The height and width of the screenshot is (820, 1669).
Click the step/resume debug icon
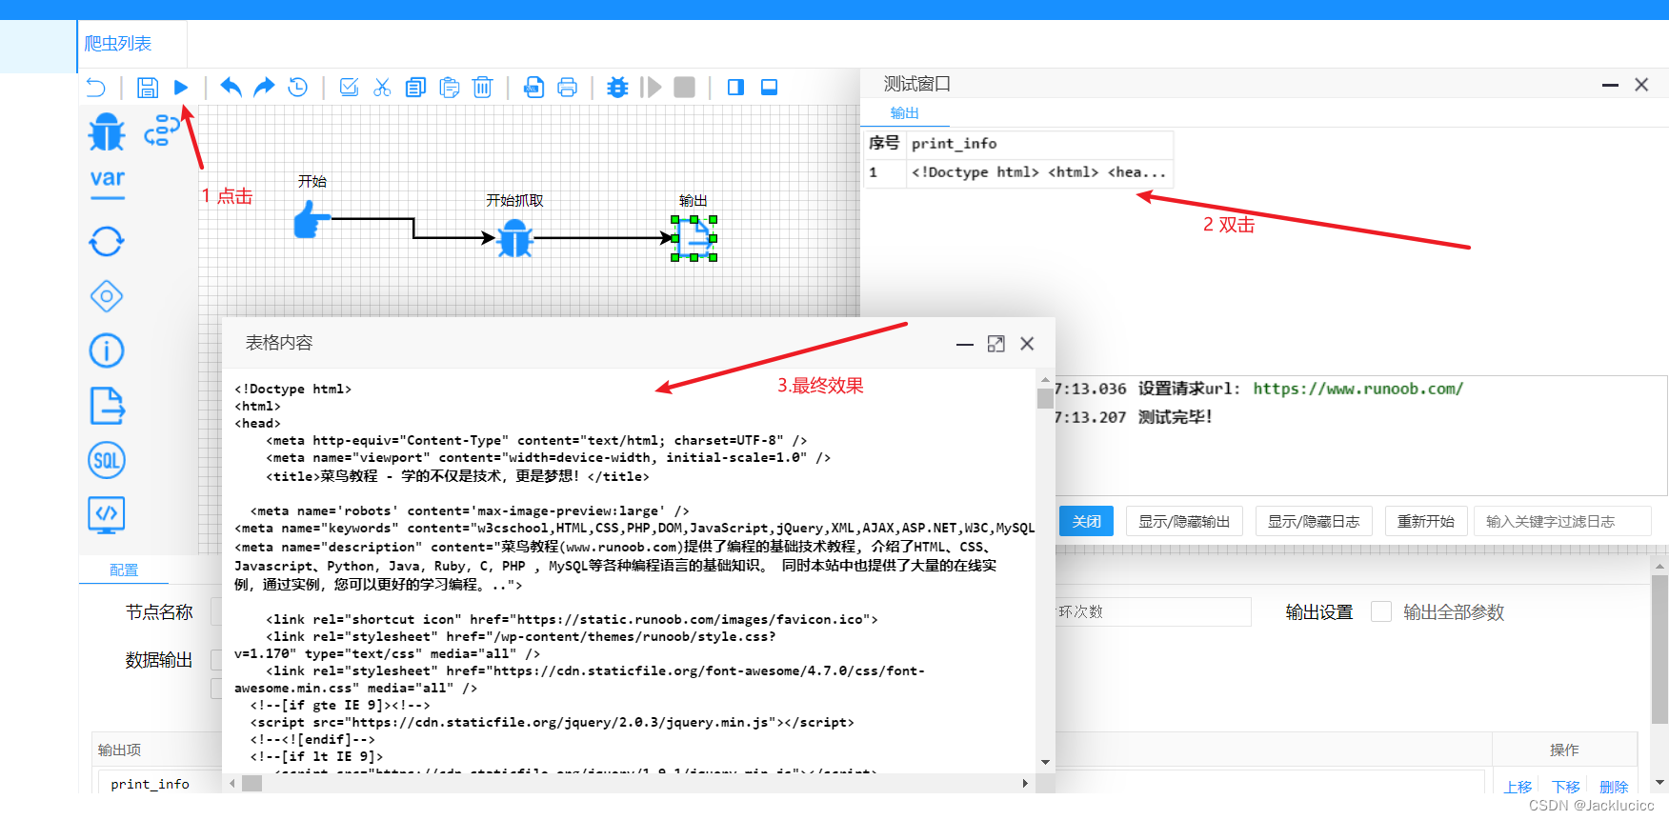click(x=651, y=88)
